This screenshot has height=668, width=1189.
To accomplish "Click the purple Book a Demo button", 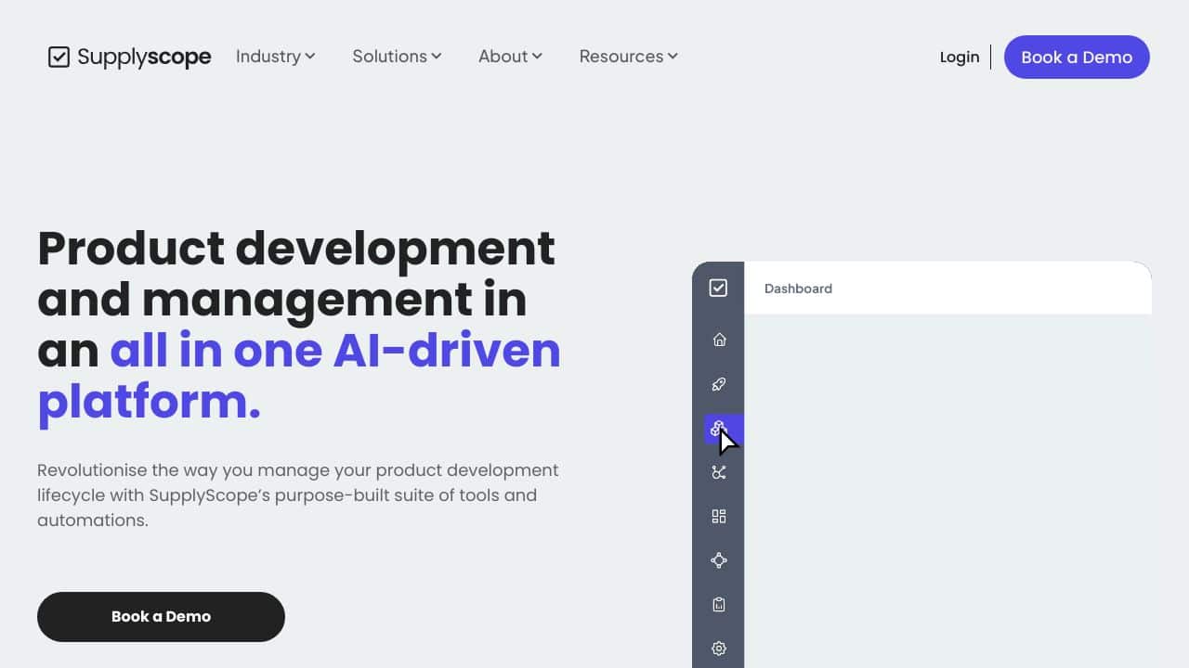I will pos(1077,57).
